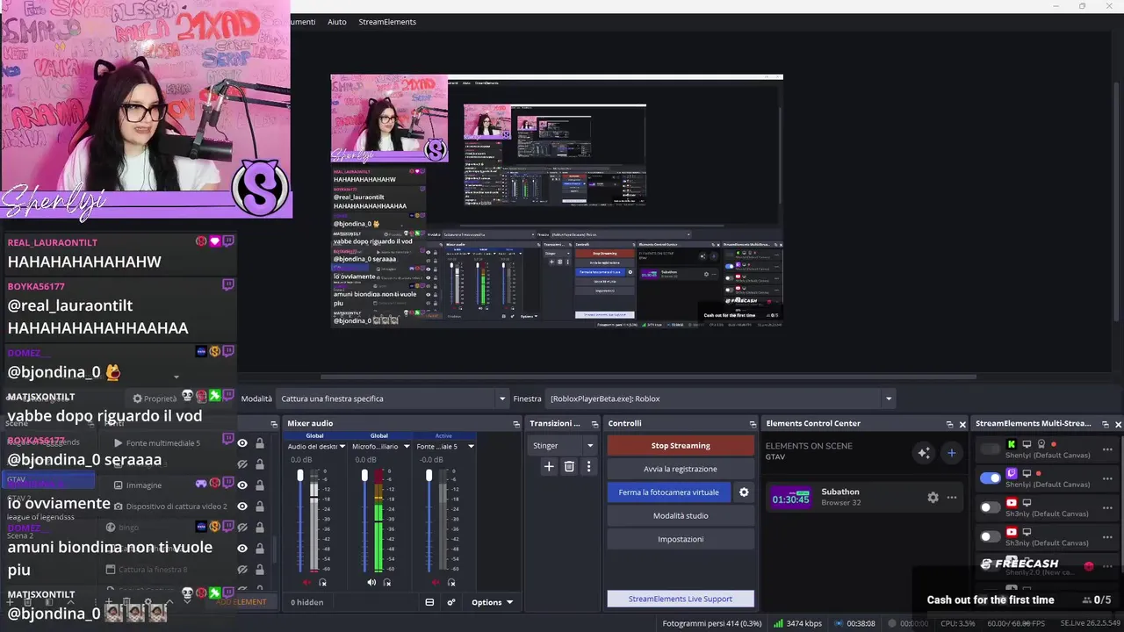The height and width of the screenshot is (632, 1124).
Task: Open transition properties three-dot menu
Action: click(588, 467)
